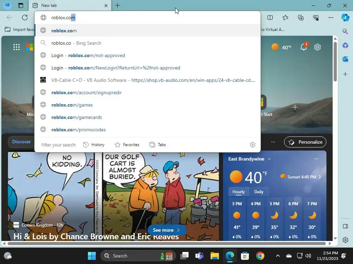
Task: Select the VB-Cable C+D VB Audio suggestion
Action: pyautogui.click(x=148, y=80)
